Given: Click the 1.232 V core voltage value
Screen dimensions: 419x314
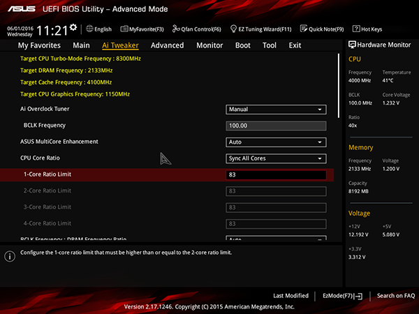Looking at the screenshot, I should coord(391,103).
